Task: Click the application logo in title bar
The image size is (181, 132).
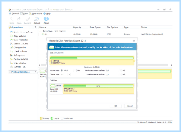Action: pyautogui.click(x=10, y=9)
